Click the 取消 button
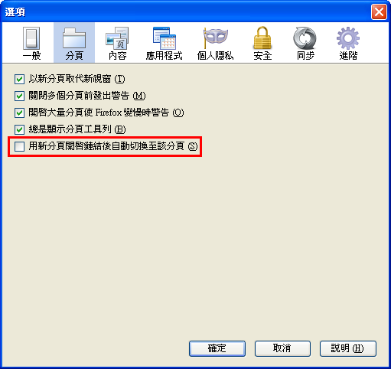Viewport: 391px width, 369px height. [282, 348]
